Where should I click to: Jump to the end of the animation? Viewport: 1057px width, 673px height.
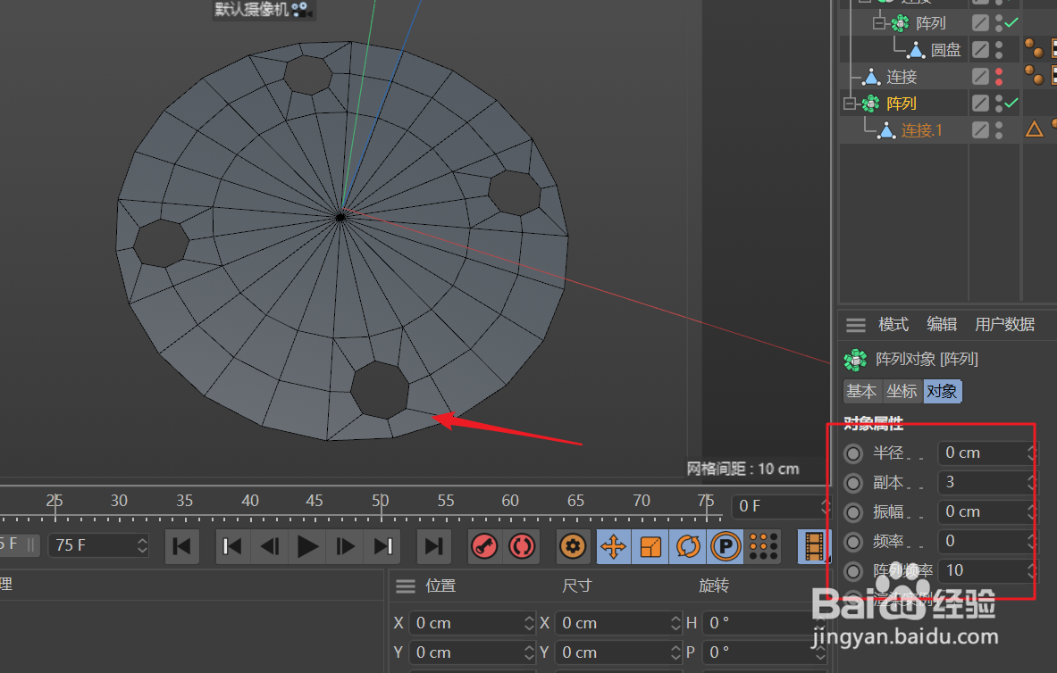pos(433,546)
